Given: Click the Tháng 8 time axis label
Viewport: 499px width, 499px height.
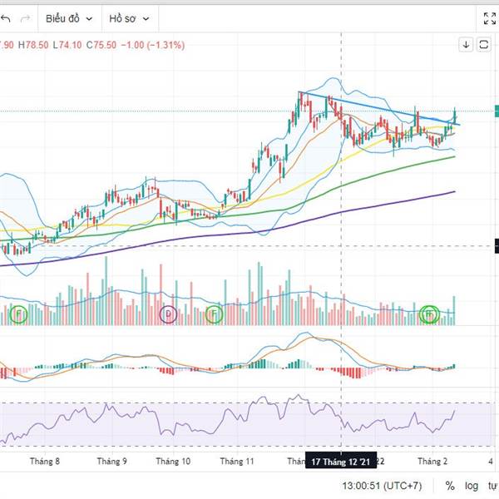Looking at the screenshot, I should pos(45,461).
